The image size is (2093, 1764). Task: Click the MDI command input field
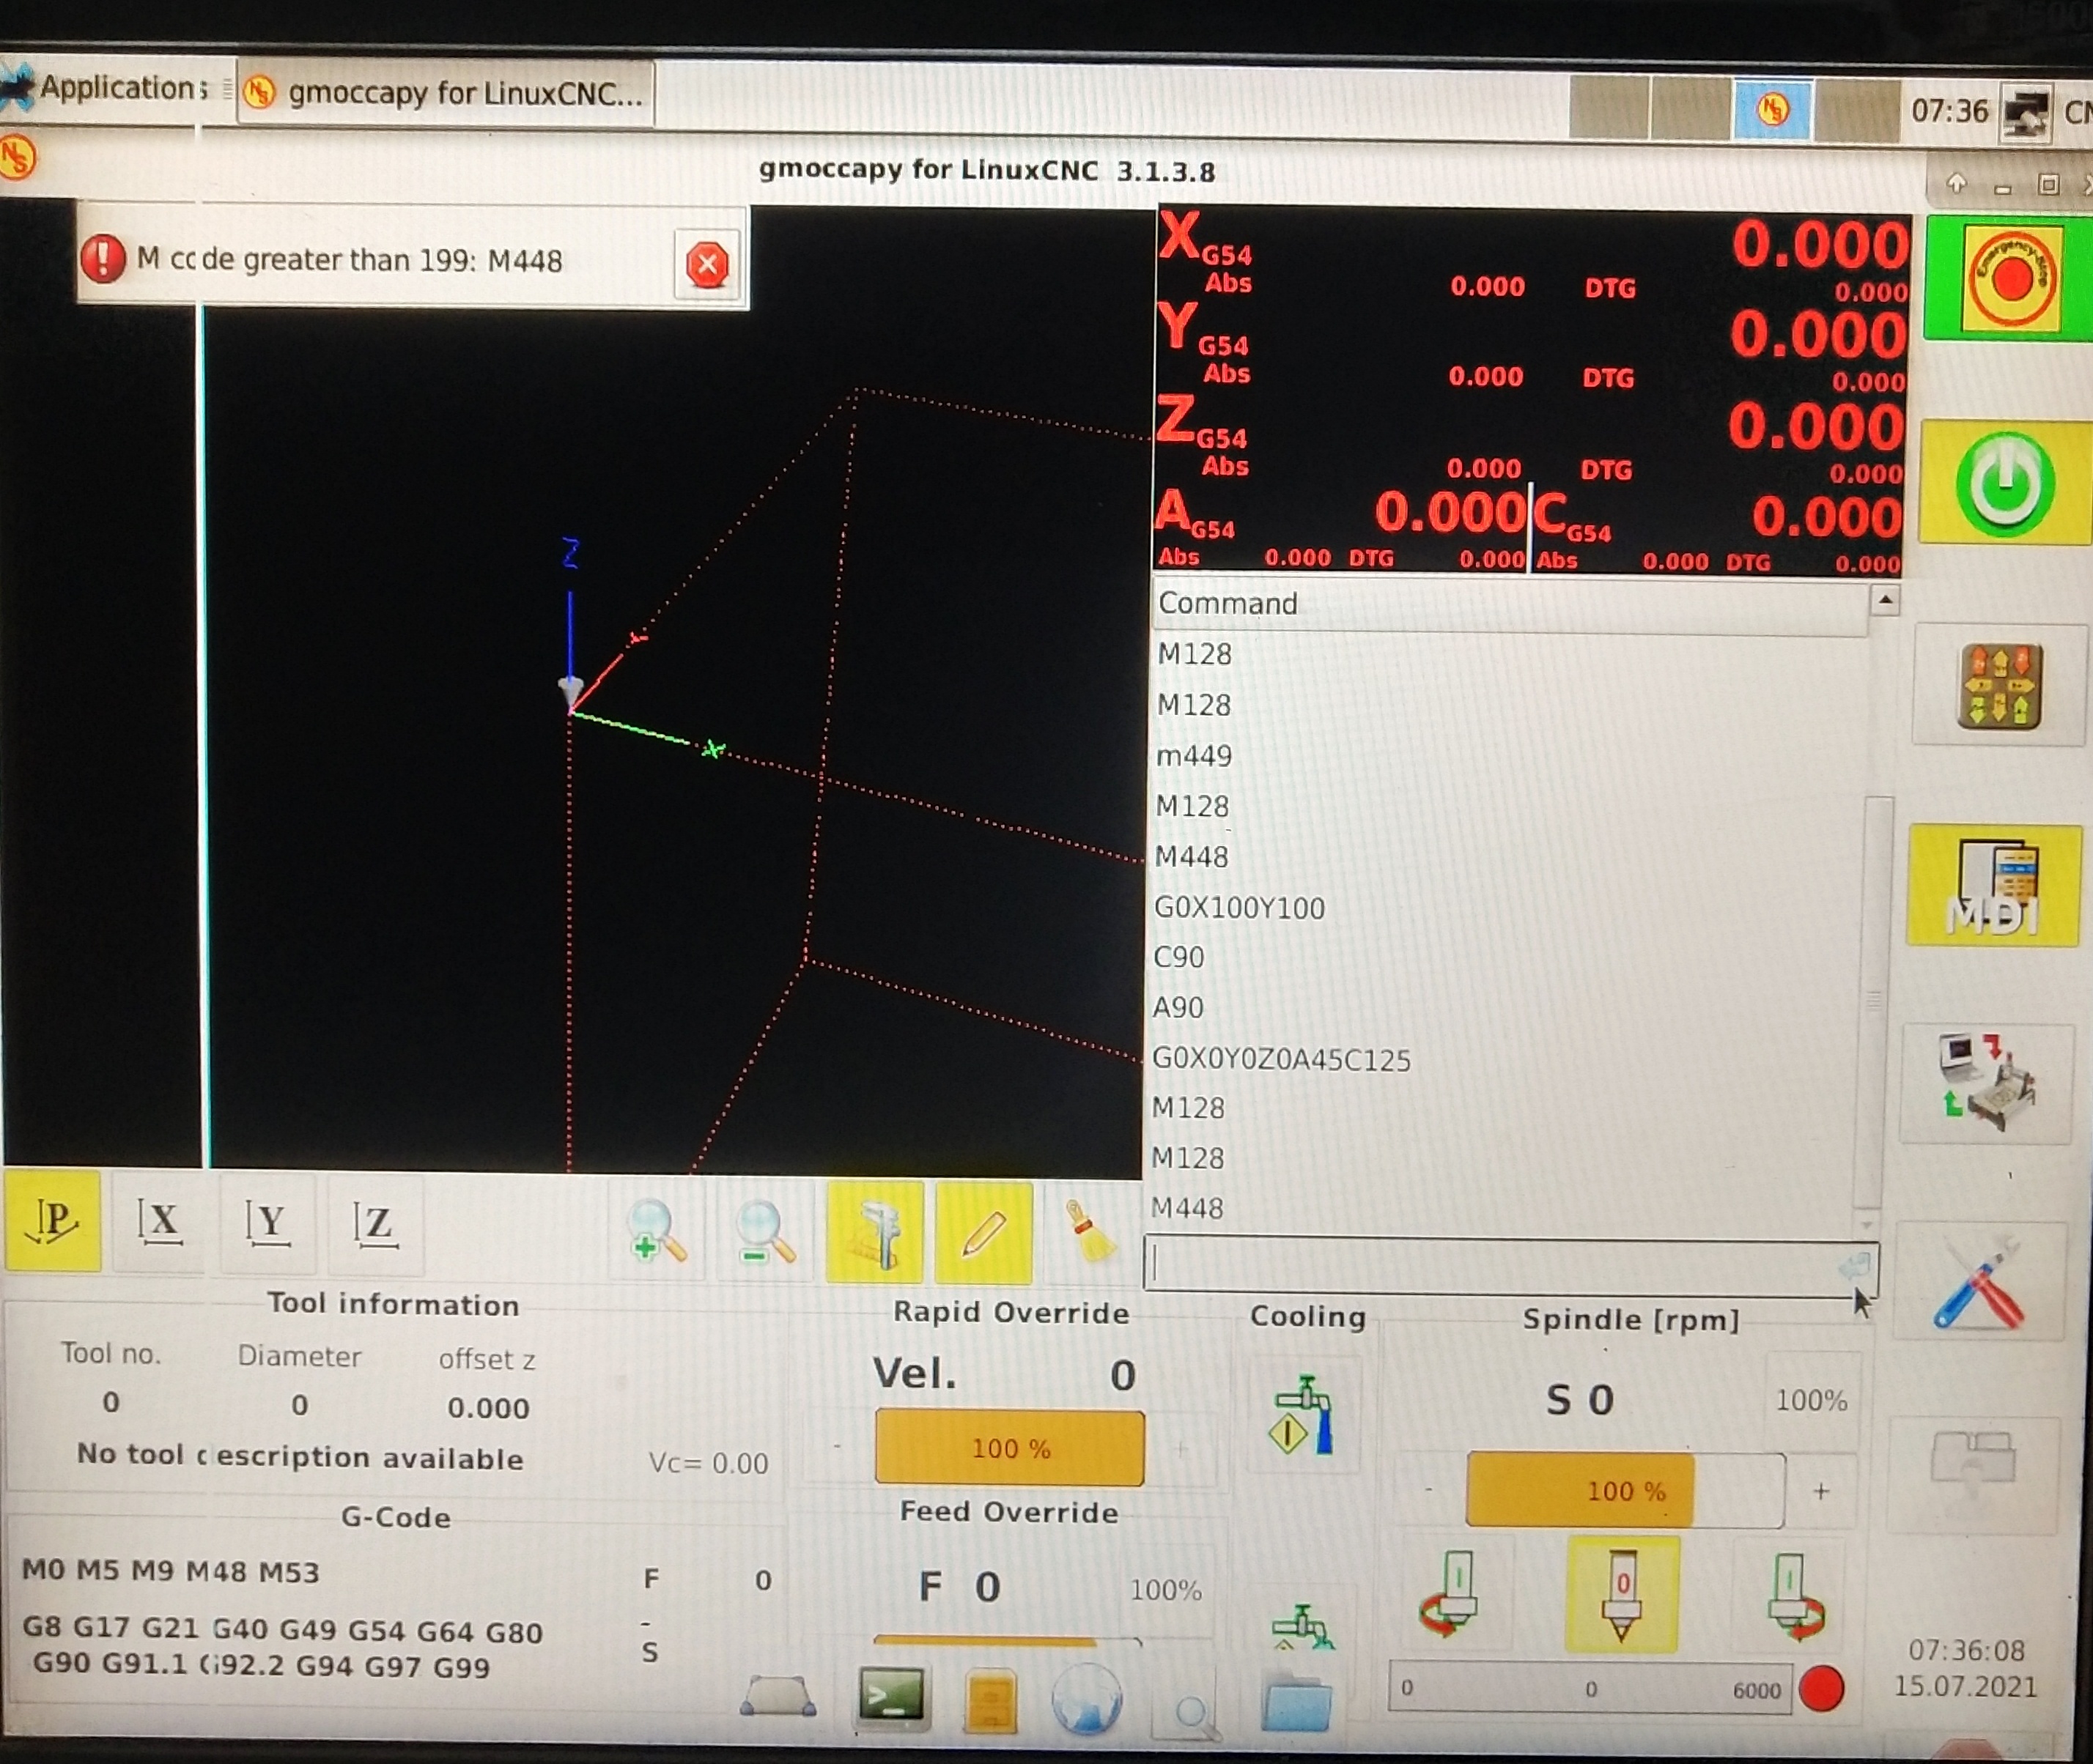pos(1510,1266)
